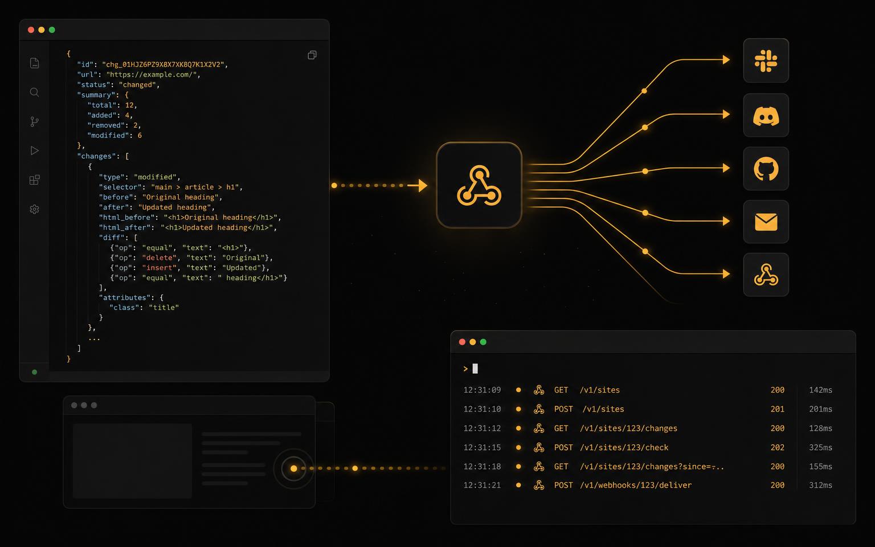Viewport: 875px width, 547px height.
Task: Select the Webhook integration tile at bottom right
Action: (766, 275)
